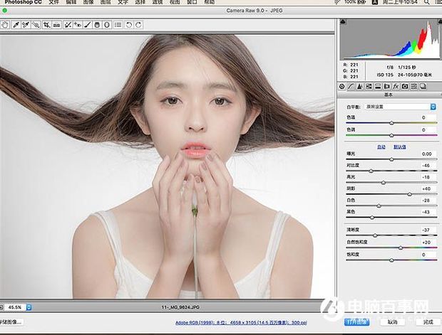The image size is (442, 335).
Task: Adjust the 白色 whites slider
Action: (x=379, y=206)
